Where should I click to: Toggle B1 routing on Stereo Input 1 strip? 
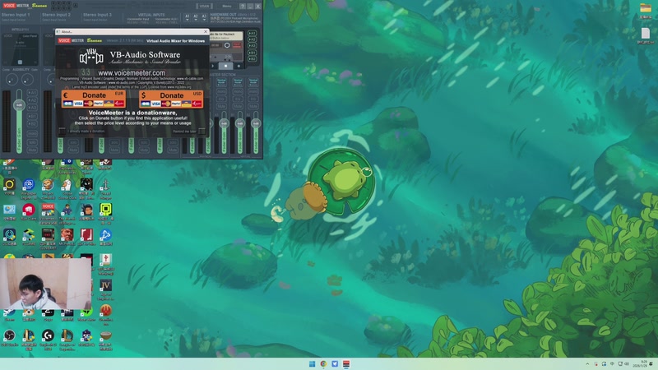coord(32,116)
